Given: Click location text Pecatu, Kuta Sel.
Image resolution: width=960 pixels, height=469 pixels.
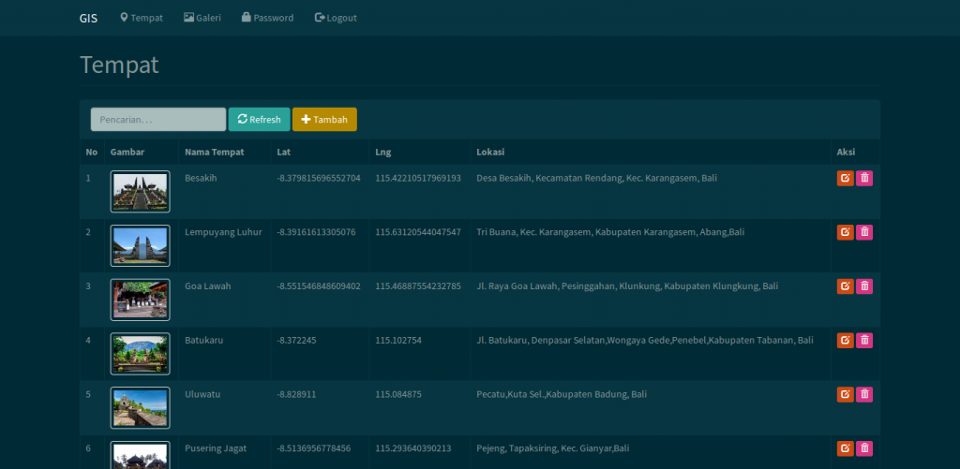Looking at the screenshot, I should [x=562, y=394].
